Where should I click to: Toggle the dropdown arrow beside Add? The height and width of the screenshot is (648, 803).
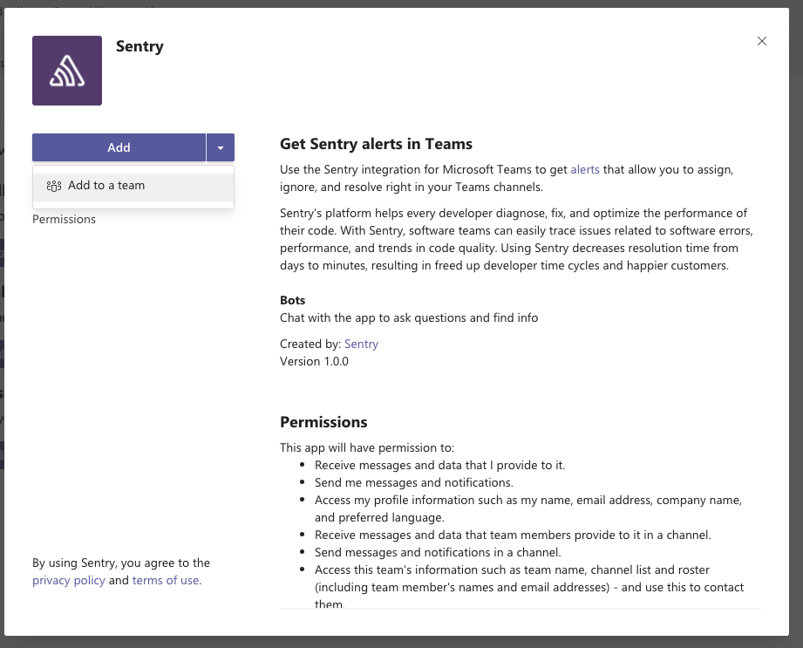click(x=221, y=147)
